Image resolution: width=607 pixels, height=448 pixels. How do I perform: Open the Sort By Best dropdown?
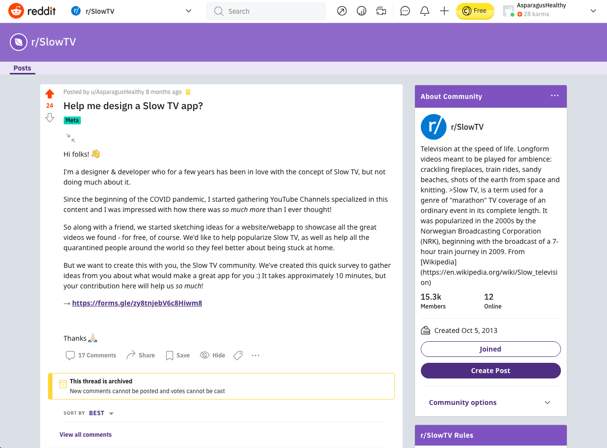(x=101, y=413)
